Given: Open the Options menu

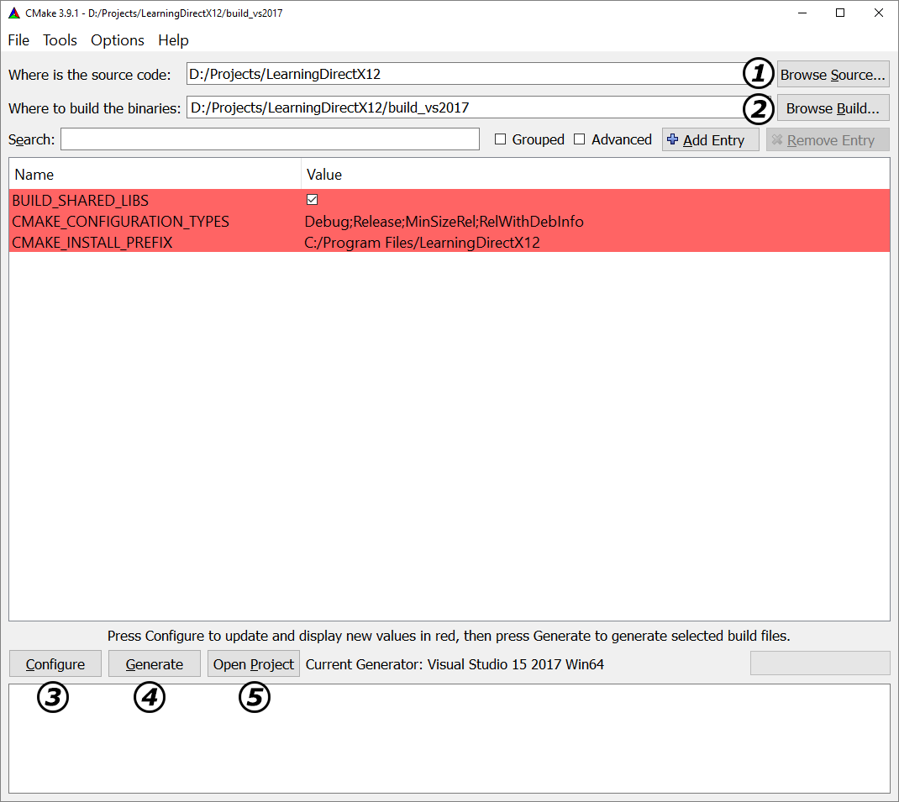Looking at the screenshot, I should point(118,40).
